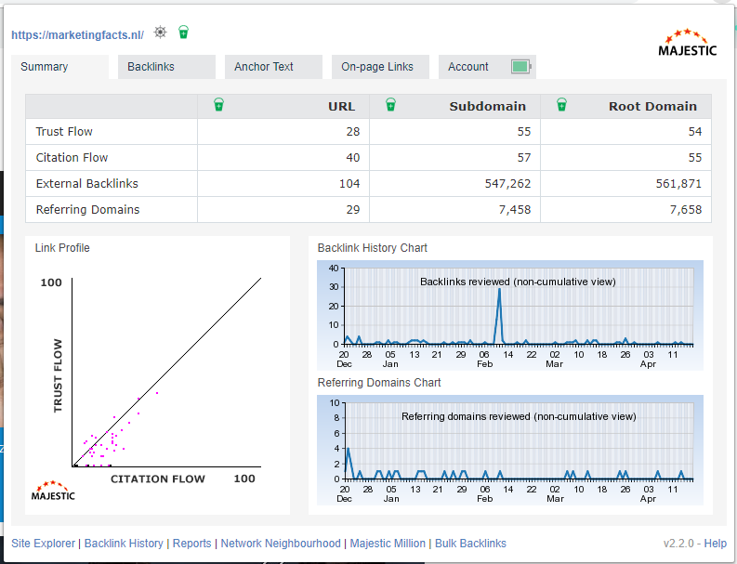
Task: Go to Backlink History footer link
Action: pyautogui.click(x=124, y=544)
